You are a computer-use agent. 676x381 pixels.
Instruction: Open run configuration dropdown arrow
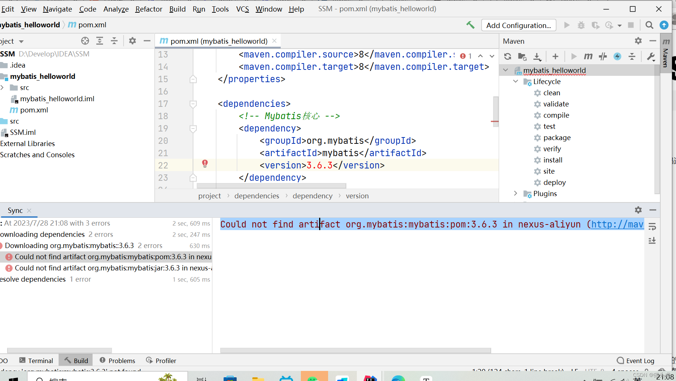tap(620, 25)
